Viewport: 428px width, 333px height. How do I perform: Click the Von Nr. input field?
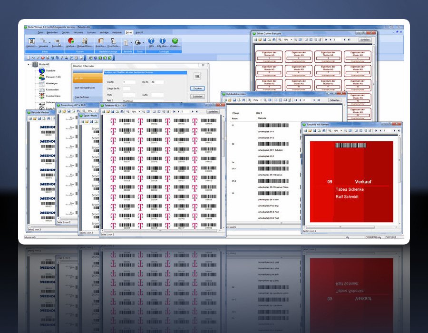[x=129, y=82]
